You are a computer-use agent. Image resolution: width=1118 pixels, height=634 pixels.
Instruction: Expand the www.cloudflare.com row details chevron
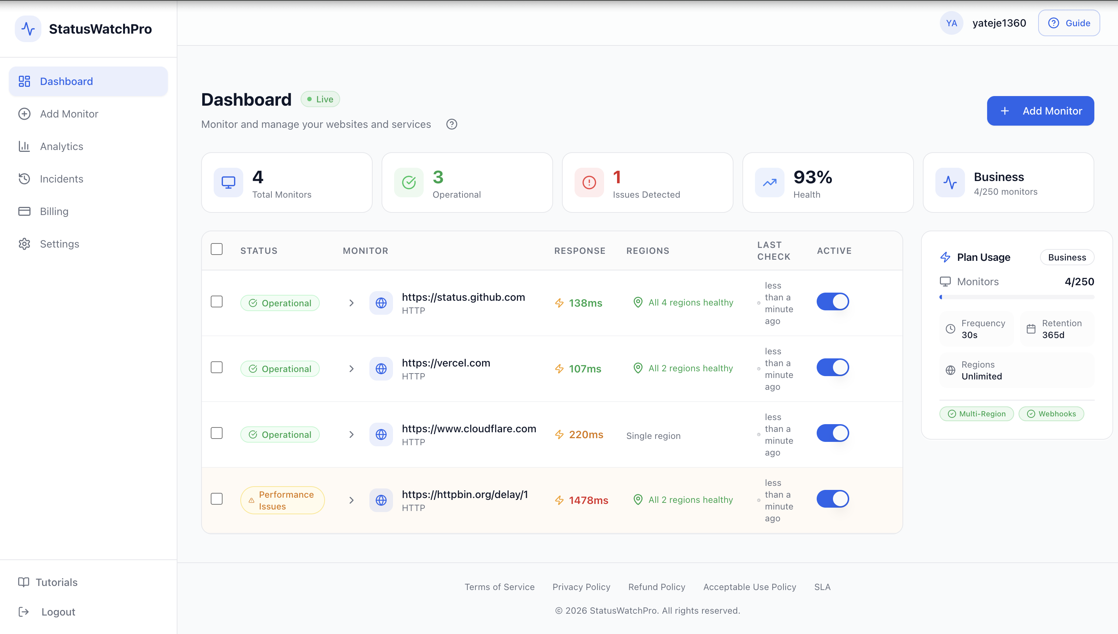tap(351, 434)
